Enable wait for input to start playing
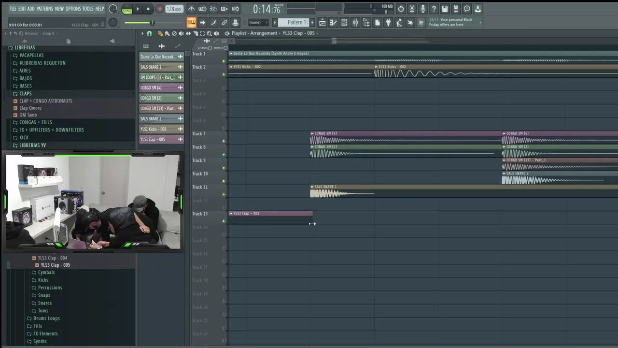The image size is (618, 348). tap(202, 9)
